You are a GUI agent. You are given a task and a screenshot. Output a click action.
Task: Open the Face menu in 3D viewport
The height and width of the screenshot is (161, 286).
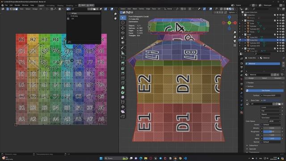154,9
